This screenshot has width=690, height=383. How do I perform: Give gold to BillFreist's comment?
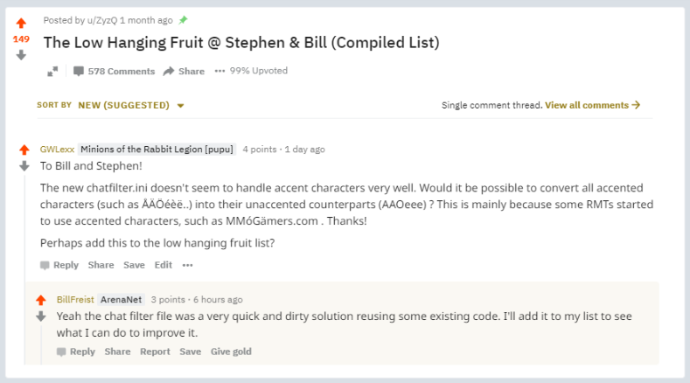coord(231,352)
